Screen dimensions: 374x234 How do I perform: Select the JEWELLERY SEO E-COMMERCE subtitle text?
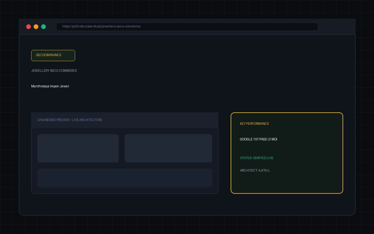[x=54, y=71]
